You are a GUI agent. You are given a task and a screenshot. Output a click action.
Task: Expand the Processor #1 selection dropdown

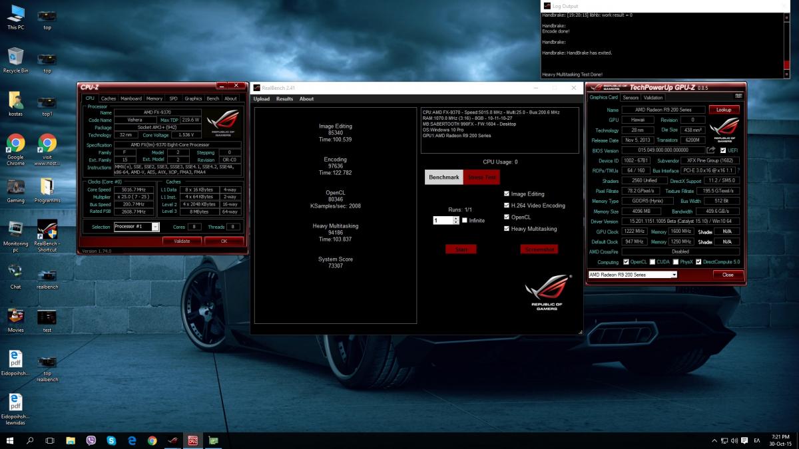pos(155,227)
